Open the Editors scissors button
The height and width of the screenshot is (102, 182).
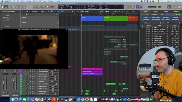coord(24,7)
